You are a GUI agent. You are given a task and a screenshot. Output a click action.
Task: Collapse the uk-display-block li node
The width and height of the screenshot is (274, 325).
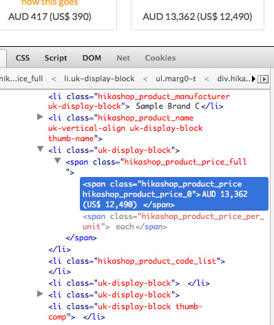[x=41, y=149]
